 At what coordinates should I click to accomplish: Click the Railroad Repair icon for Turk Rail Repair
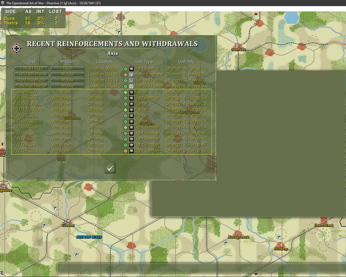[x=131, y=86]
